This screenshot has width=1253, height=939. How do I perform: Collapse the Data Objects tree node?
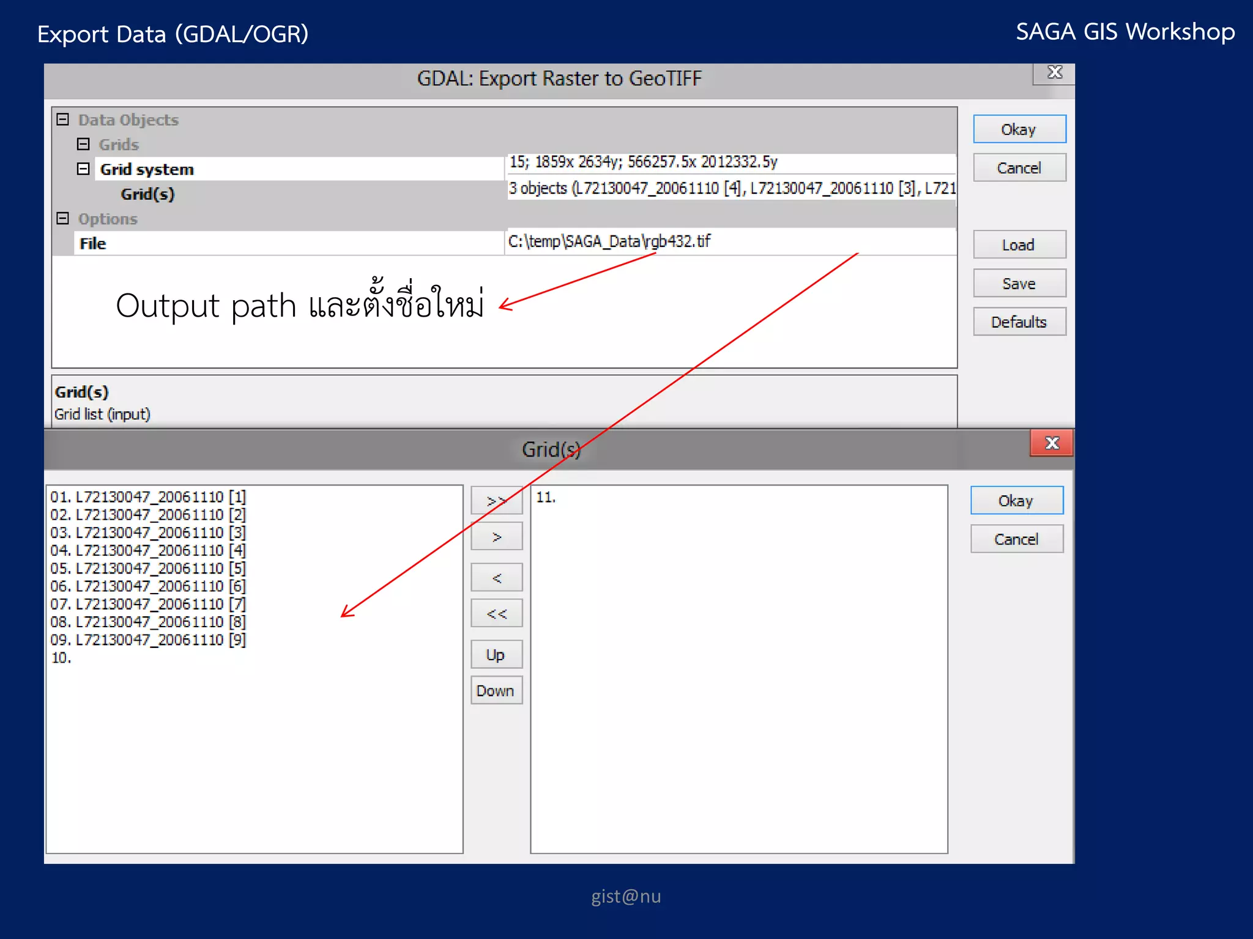(62, 119)
